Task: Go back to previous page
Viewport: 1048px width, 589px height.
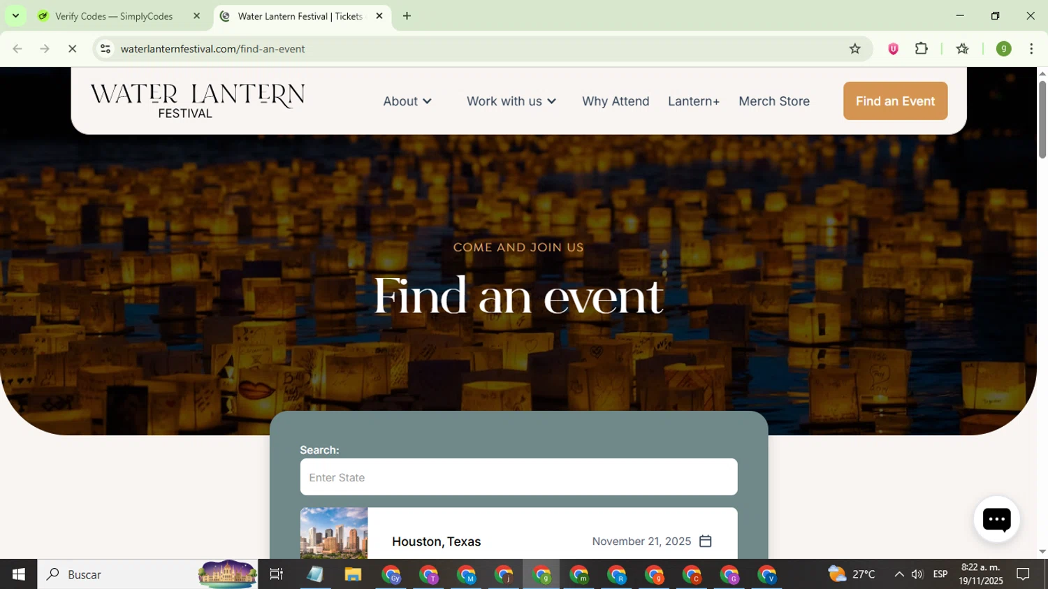Action: [17, 49]
